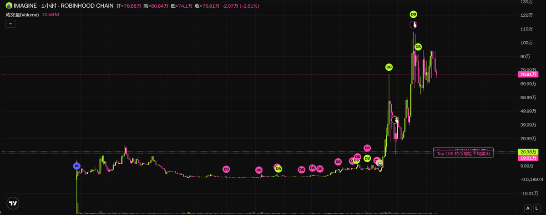Click the close price value 收=76.81万

tap(207, 5)
